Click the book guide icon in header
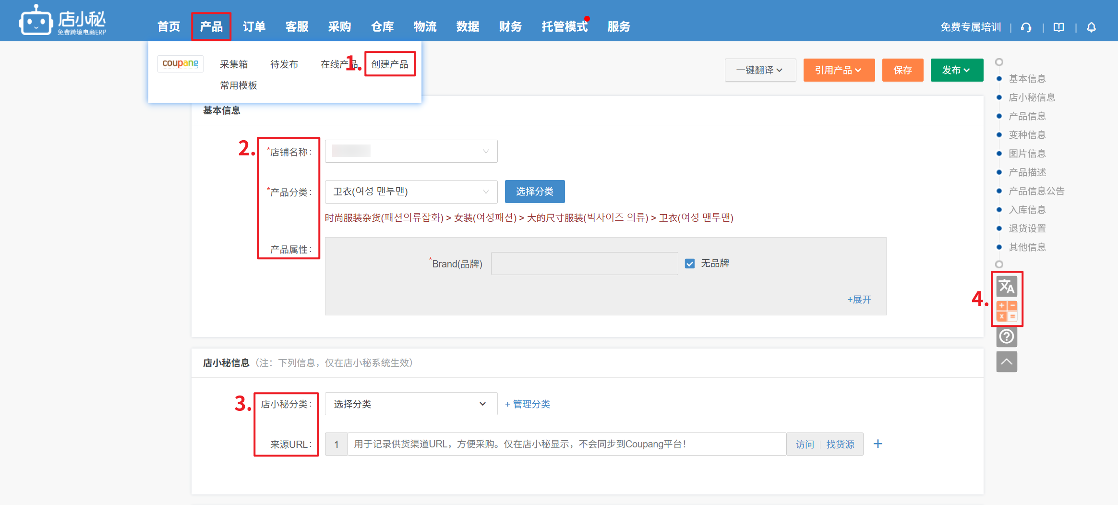The height and width of the screenshot is (505, 1118). (x=1058, y=27)
